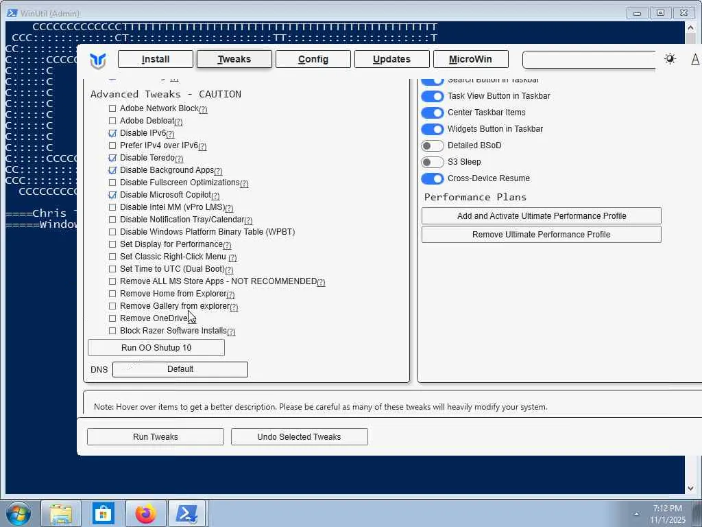Turn off Center Taskbar Items toggle
This screenshot has height=527, width=702.
click(433, 113)
